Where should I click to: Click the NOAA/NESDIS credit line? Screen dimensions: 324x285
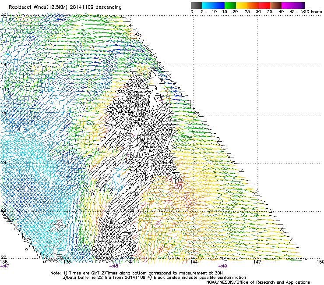(x=258, y=282)
